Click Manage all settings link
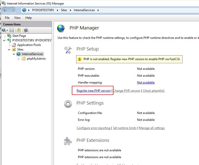 point(152,128)
